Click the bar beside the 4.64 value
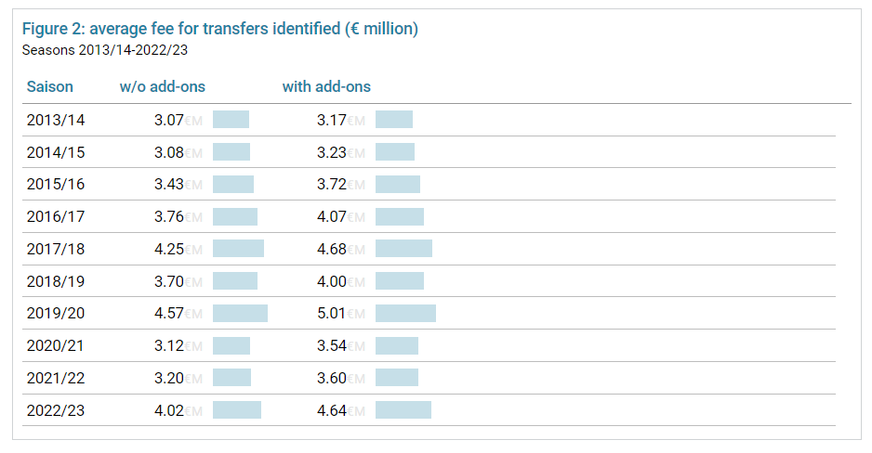872x453 pixels. 403,410
